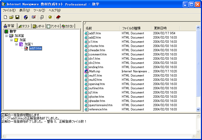Click the overlapping pages toolbar icon

pyautogui.click(x=42, y=17)
